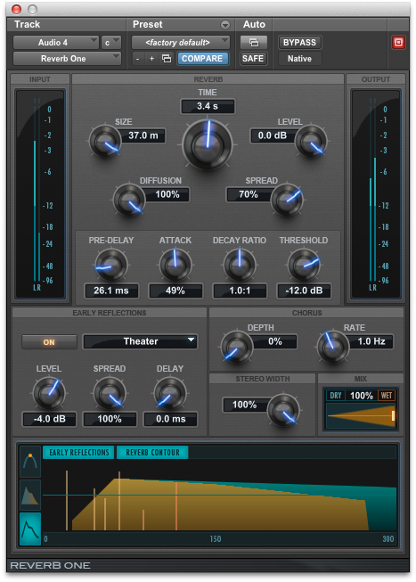
Task: Select the filled decay graph icon
Action: [x=30, y=496]
